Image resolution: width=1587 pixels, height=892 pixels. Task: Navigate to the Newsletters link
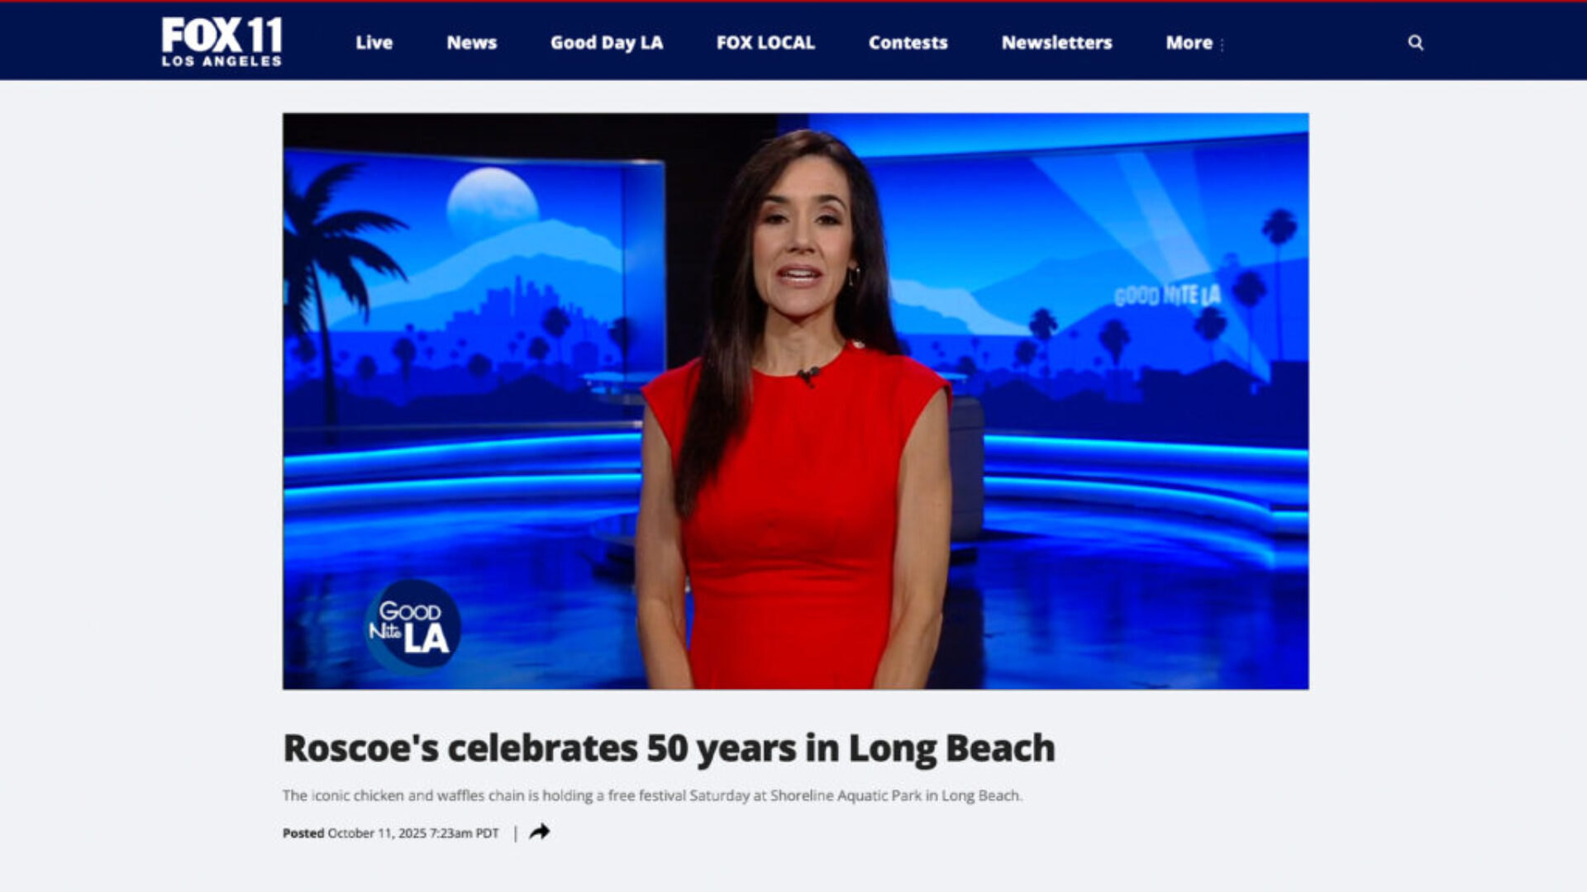click(x=1056, y=43)
